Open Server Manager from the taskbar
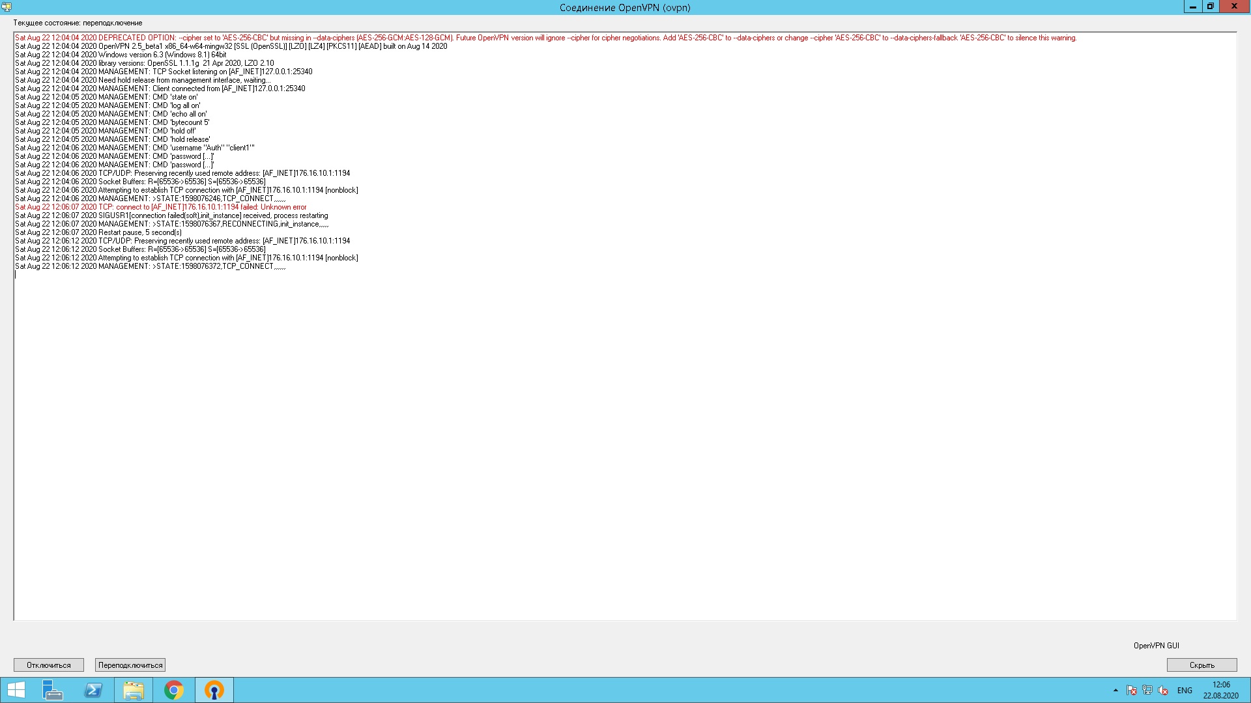The image size is (1251, 703). coord(53,690)
